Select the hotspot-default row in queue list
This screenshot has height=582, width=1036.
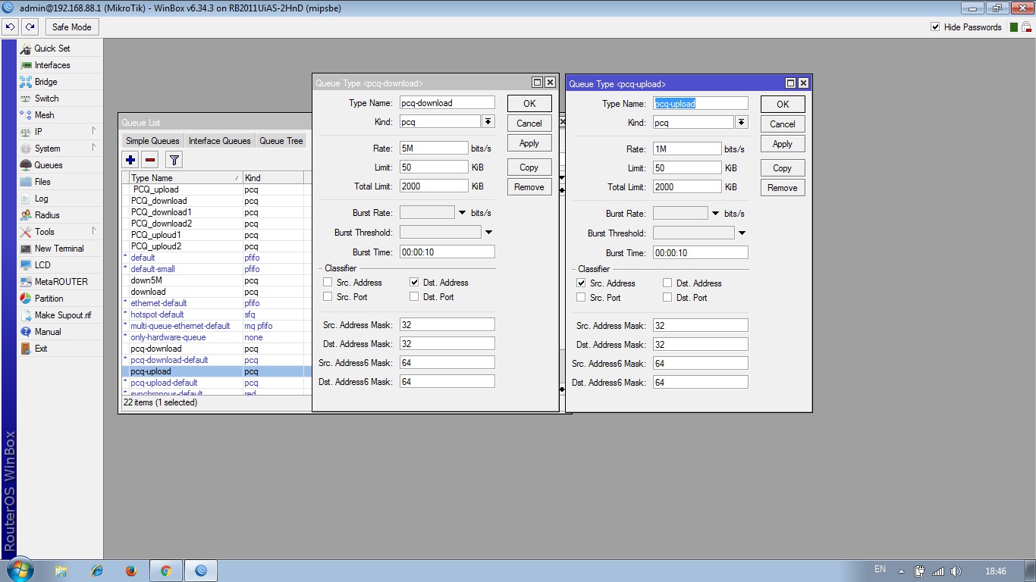[157, 314]
